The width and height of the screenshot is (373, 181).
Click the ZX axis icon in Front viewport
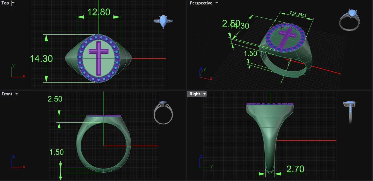(17, 162)
